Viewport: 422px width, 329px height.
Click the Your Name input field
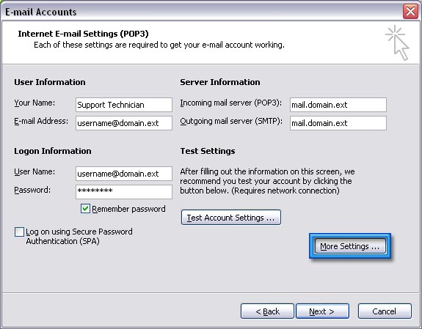point(124,105)
